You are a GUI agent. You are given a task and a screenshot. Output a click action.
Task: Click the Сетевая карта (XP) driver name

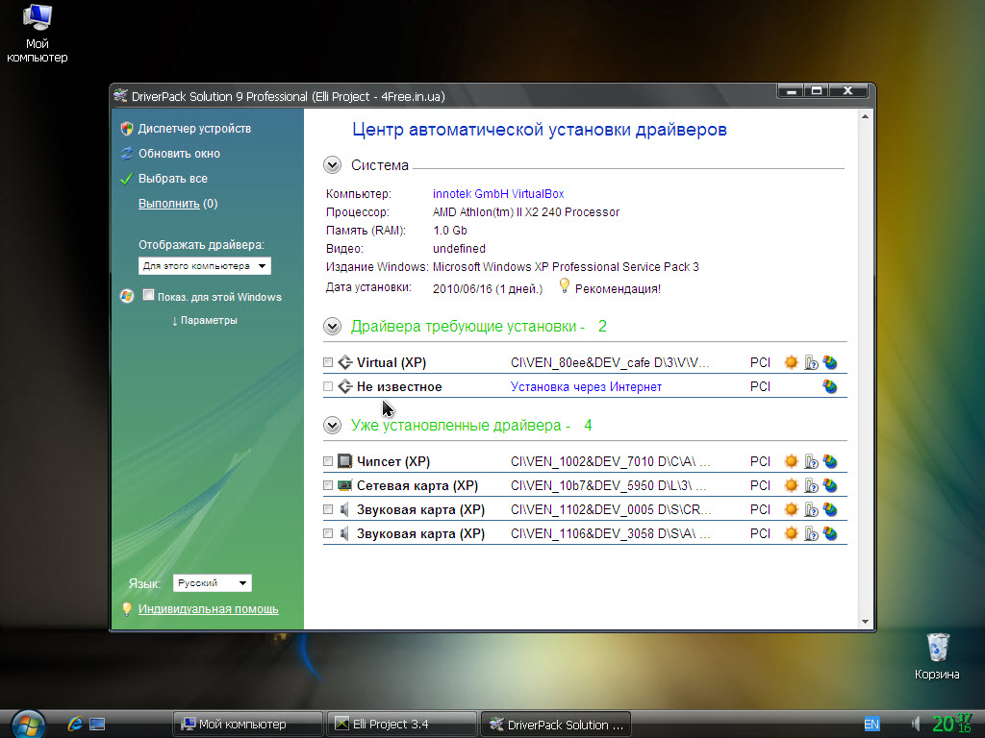(417, 485)
